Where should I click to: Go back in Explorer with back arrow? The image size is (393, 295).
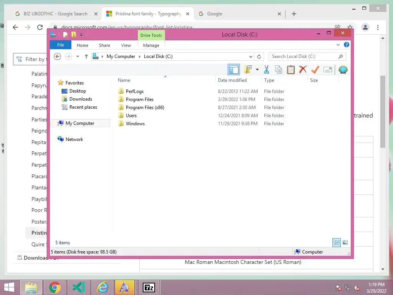tap(58, 56)
